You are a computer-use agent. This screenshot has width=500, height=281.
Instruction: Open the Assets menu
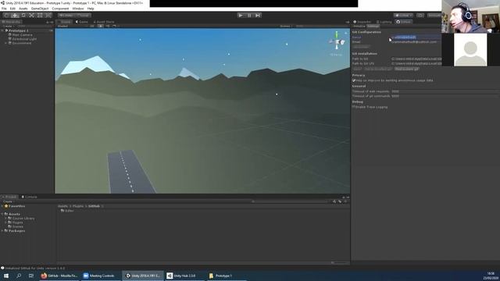[23, 9]
